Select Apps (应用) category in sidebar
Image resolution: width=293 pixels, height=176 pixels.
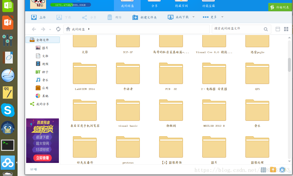click(x=42, y=88)
